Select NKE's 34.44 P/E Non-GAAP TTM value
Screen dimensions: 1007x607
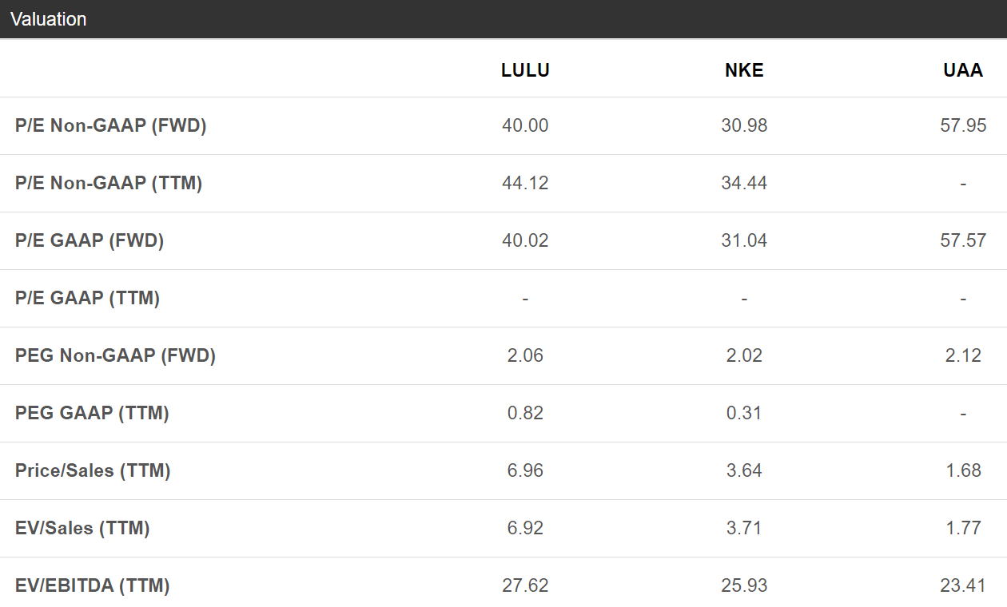(744, 183)
